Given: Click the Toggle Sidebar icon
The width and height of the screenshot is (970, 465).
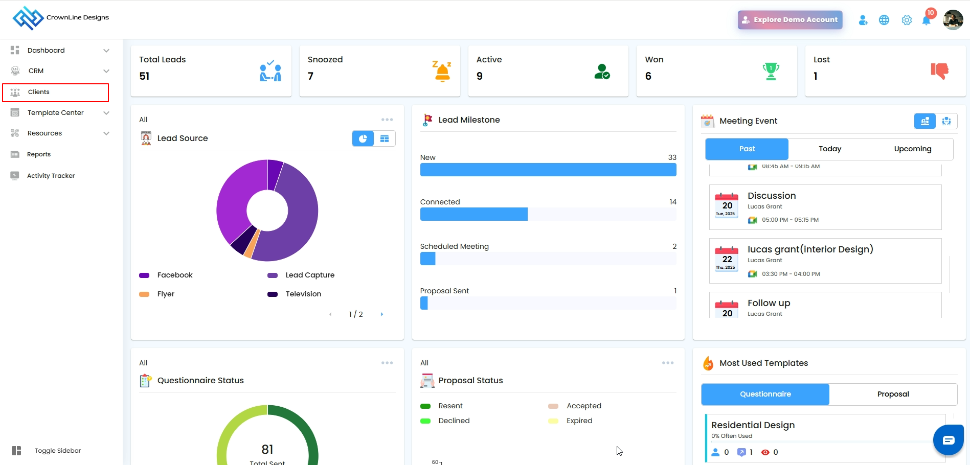Looking at the screenshot, I should tap(16, 451).
